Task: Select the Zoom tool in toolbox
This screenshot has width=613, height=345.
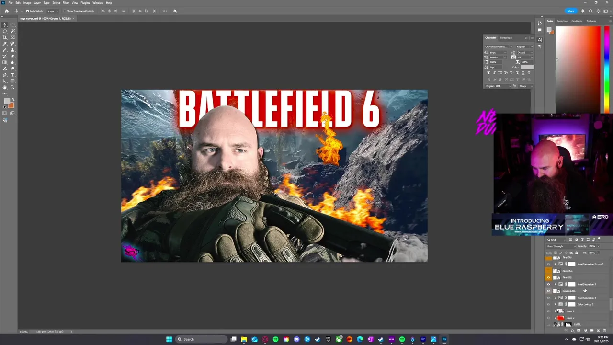Action: coord(12,87)
